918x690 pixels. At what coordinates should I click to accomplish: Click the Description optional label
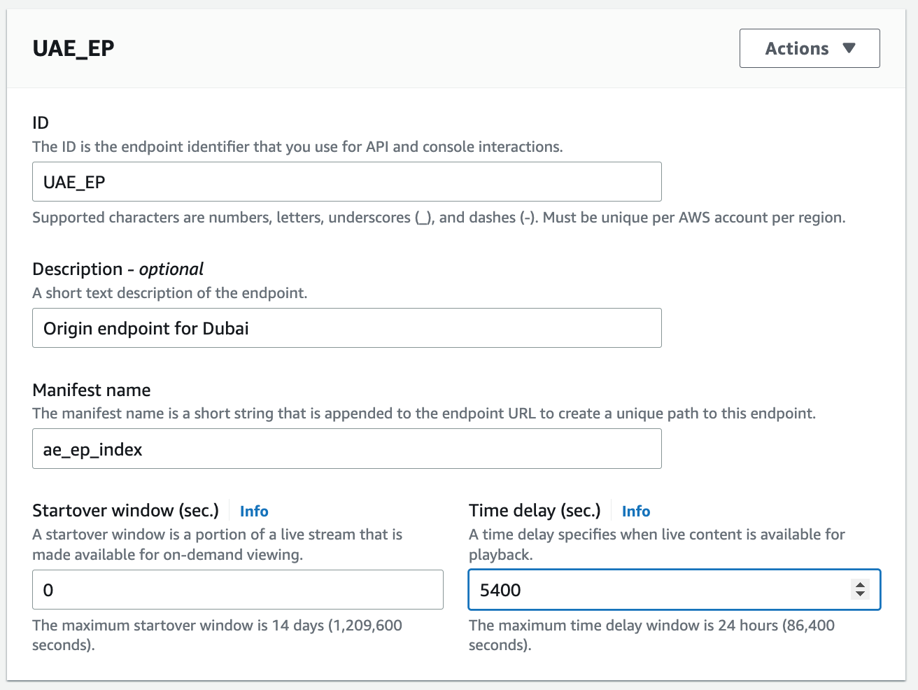point(117,269)
